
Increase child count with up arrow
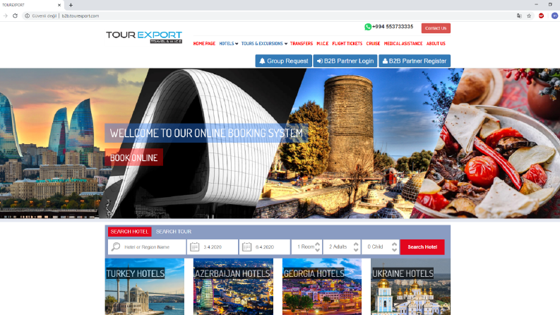(x=394, y=244)
